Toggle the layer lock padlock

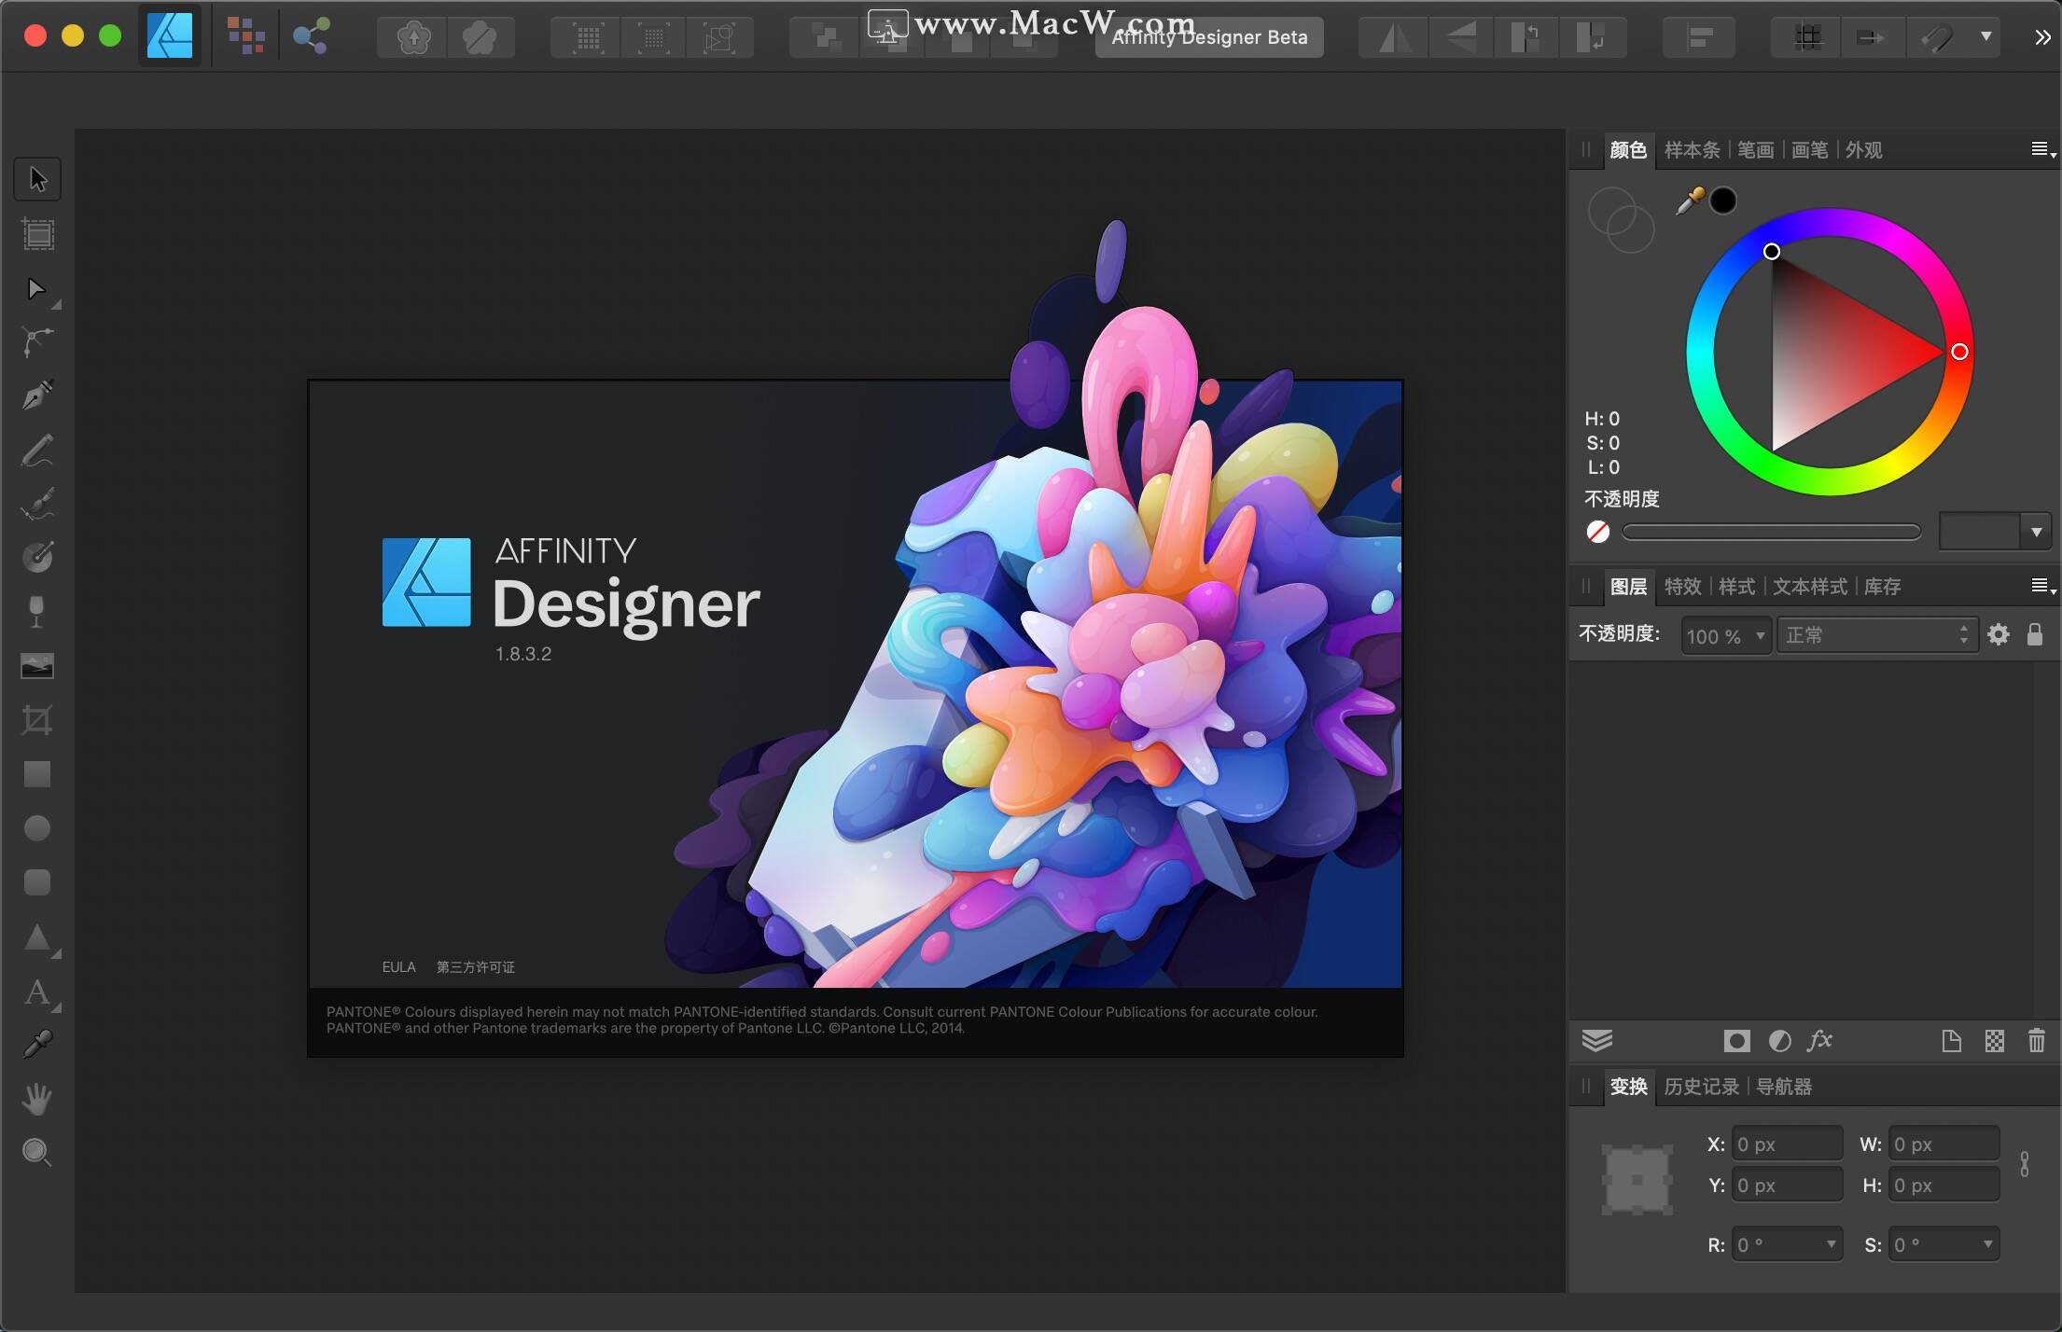point(2037,634)
